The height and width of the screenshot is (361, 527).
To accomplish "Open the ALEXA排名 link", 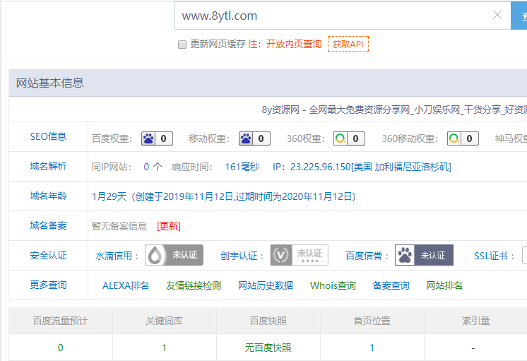I will pos(126,285).
